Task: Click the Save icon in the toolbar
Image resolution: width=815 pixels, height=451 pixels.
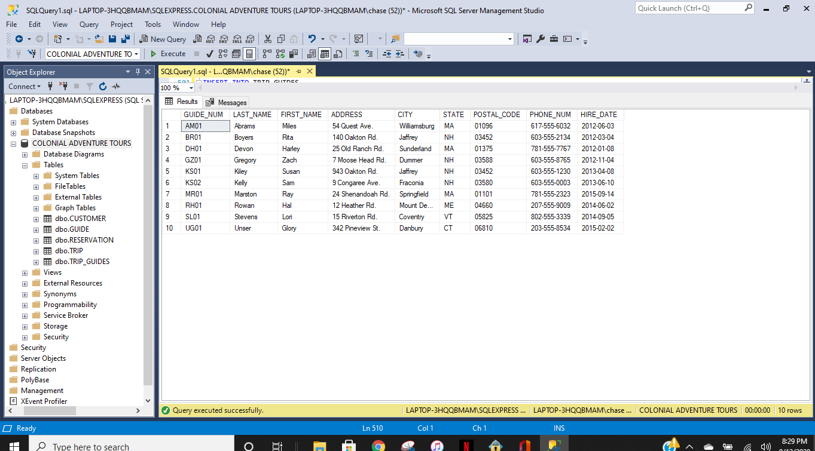Action: [112, 39]
